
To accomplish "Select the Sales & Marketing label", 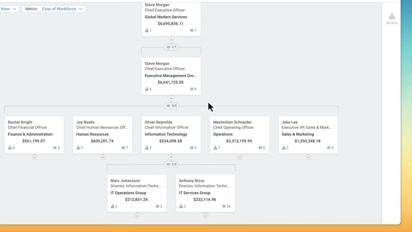I will point(298,134).
